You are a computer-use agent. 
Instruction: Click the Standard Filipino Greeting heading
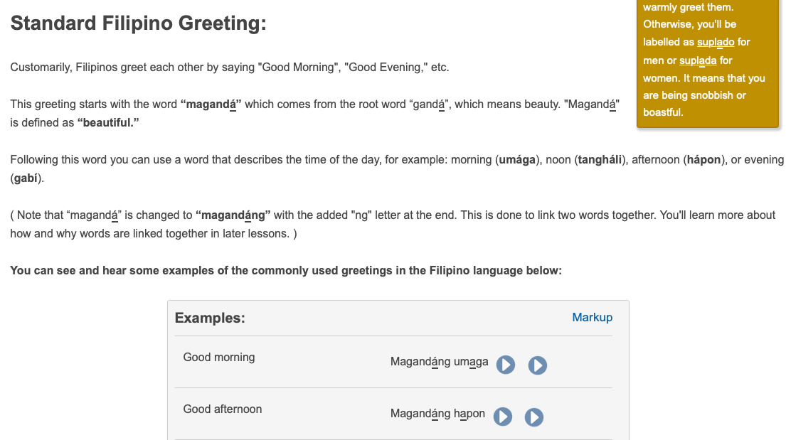(138, 23)
